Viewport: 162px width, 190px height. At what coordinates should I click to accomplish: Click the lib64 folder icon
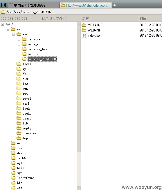coord(13,158)
